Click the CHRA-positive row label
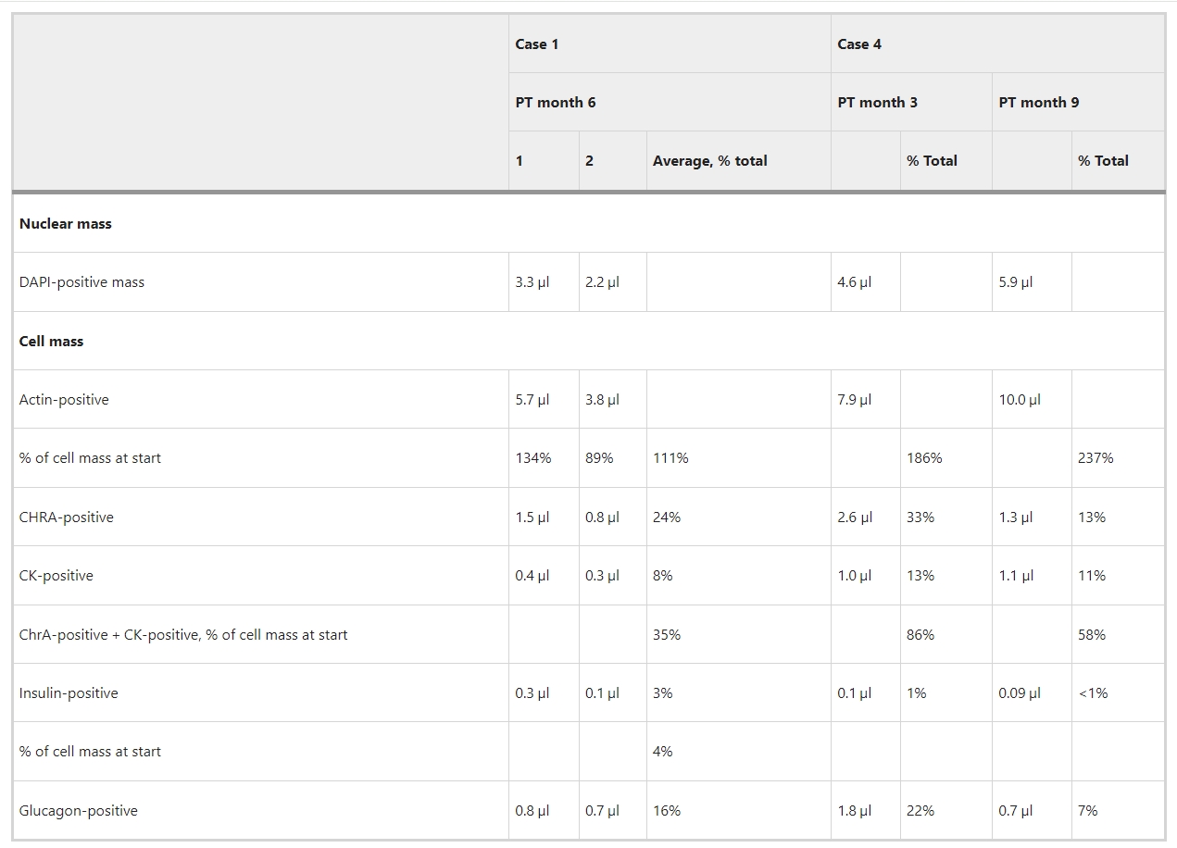Screen dimensions: 1177x848 [x=66, y=518]
